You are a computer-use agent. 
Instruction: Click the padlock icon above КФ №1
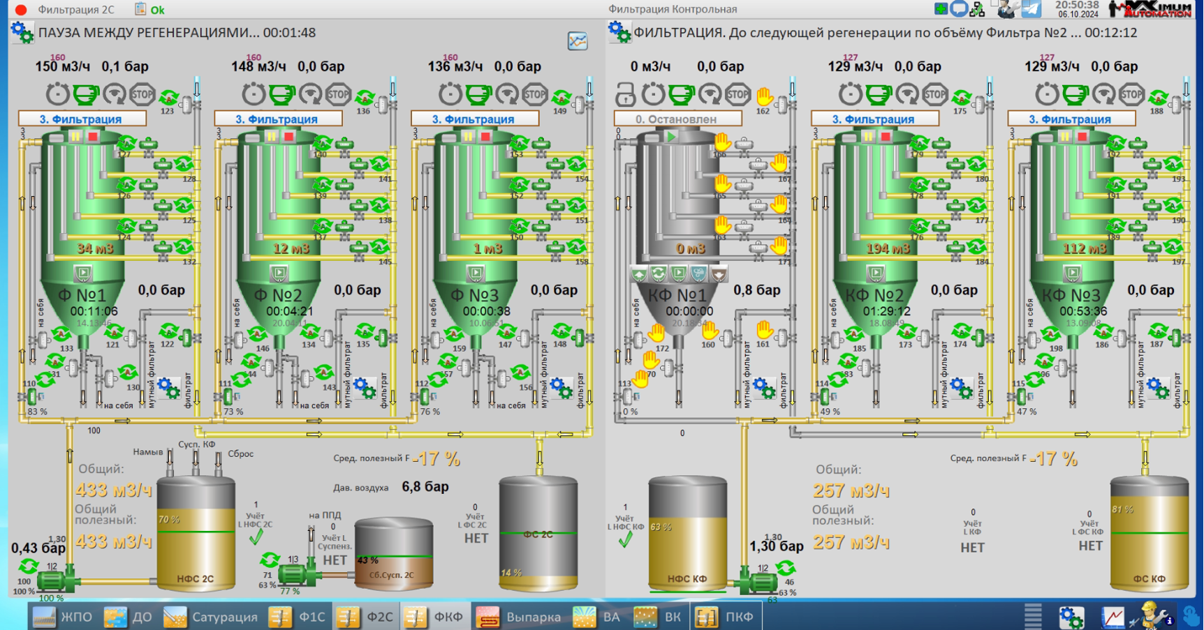[624, 93]
